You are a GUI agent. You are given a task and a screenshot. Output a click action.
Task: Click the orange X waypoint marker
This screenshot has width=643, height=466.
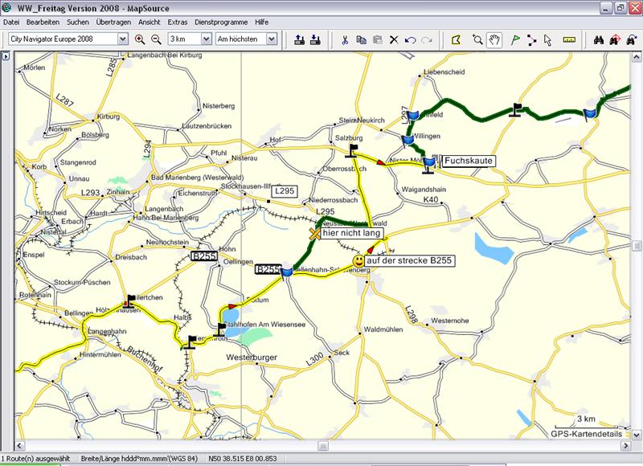314,234
